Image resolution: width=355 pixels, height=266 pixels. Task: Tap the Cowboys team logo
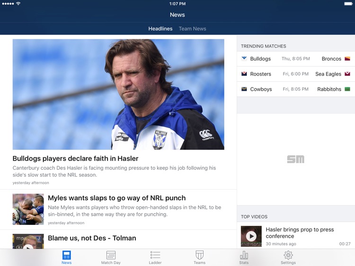pos(244,89)
